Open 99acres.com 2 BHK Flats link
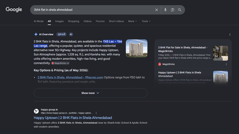Viewport: 239px width, 134px height. [x=70, y=77]
